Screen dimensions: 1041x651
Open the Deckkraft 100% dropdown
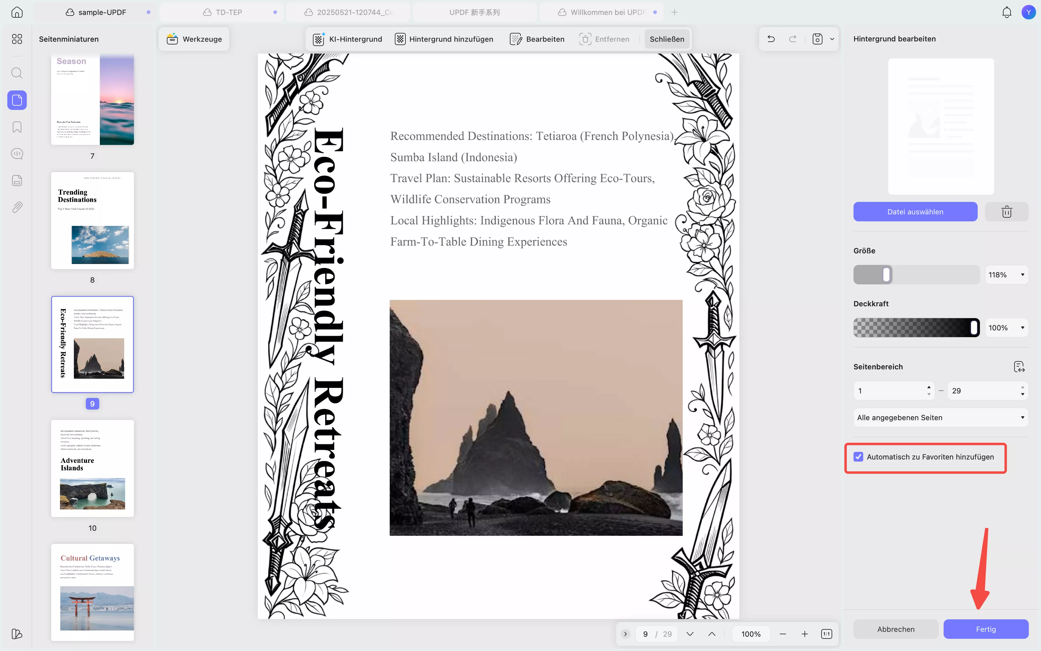(x=1006, y=328)
